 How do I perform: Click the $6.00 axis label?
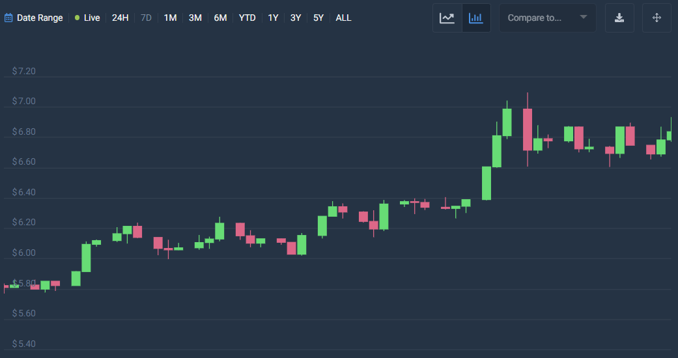[24, 253]
